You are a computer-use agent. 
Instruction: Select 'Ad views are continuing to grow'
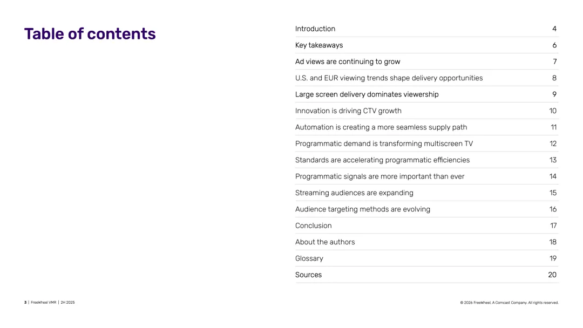[348, 62]
